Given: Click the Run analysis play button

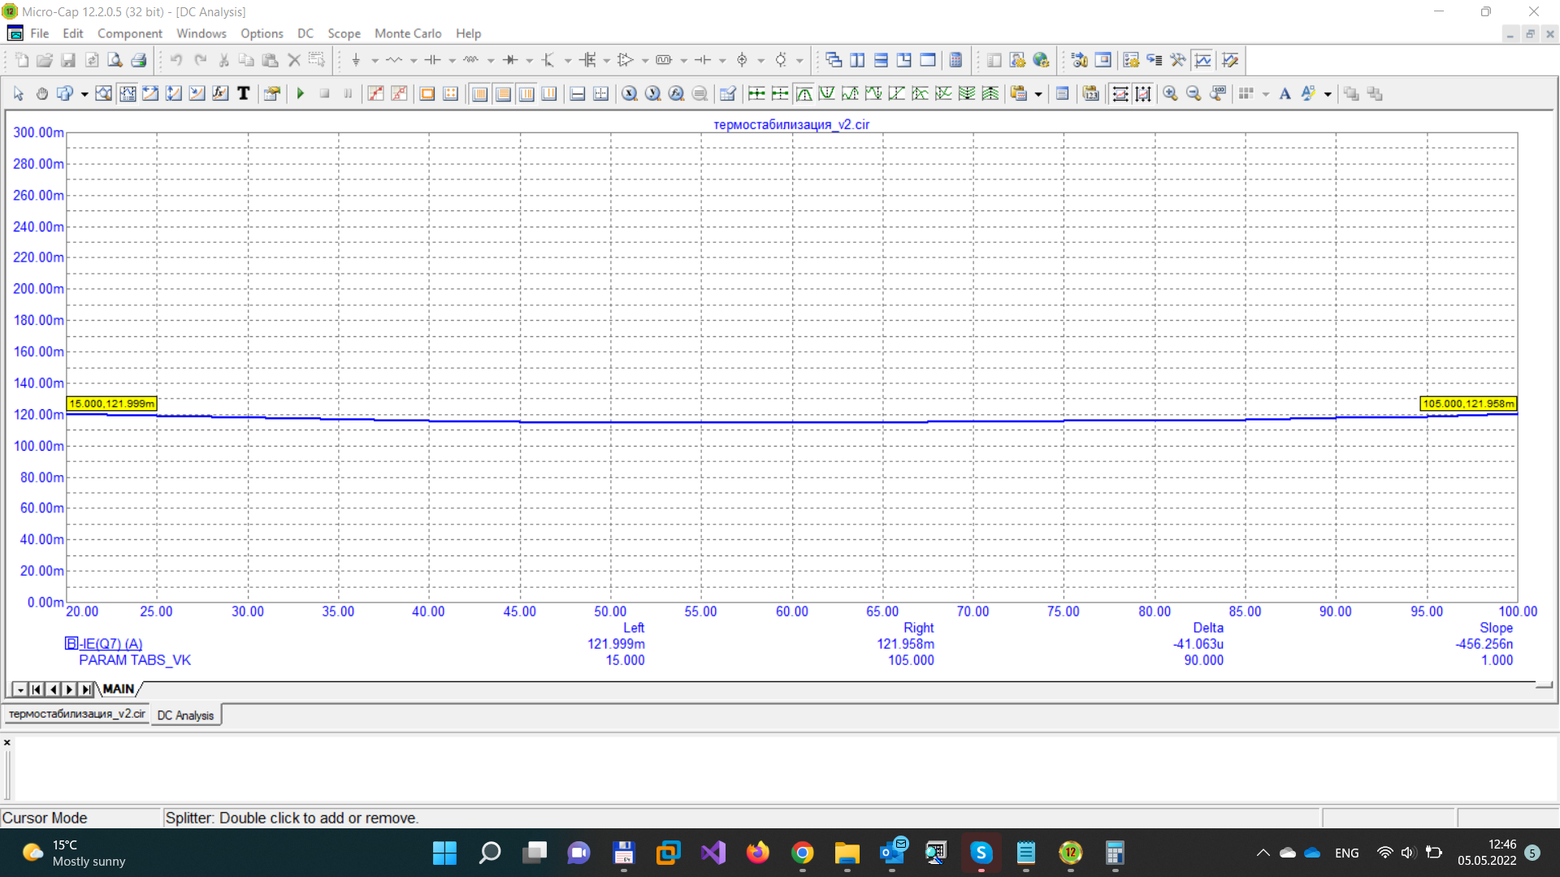Looking at the screenshot, I should (301, 94).
